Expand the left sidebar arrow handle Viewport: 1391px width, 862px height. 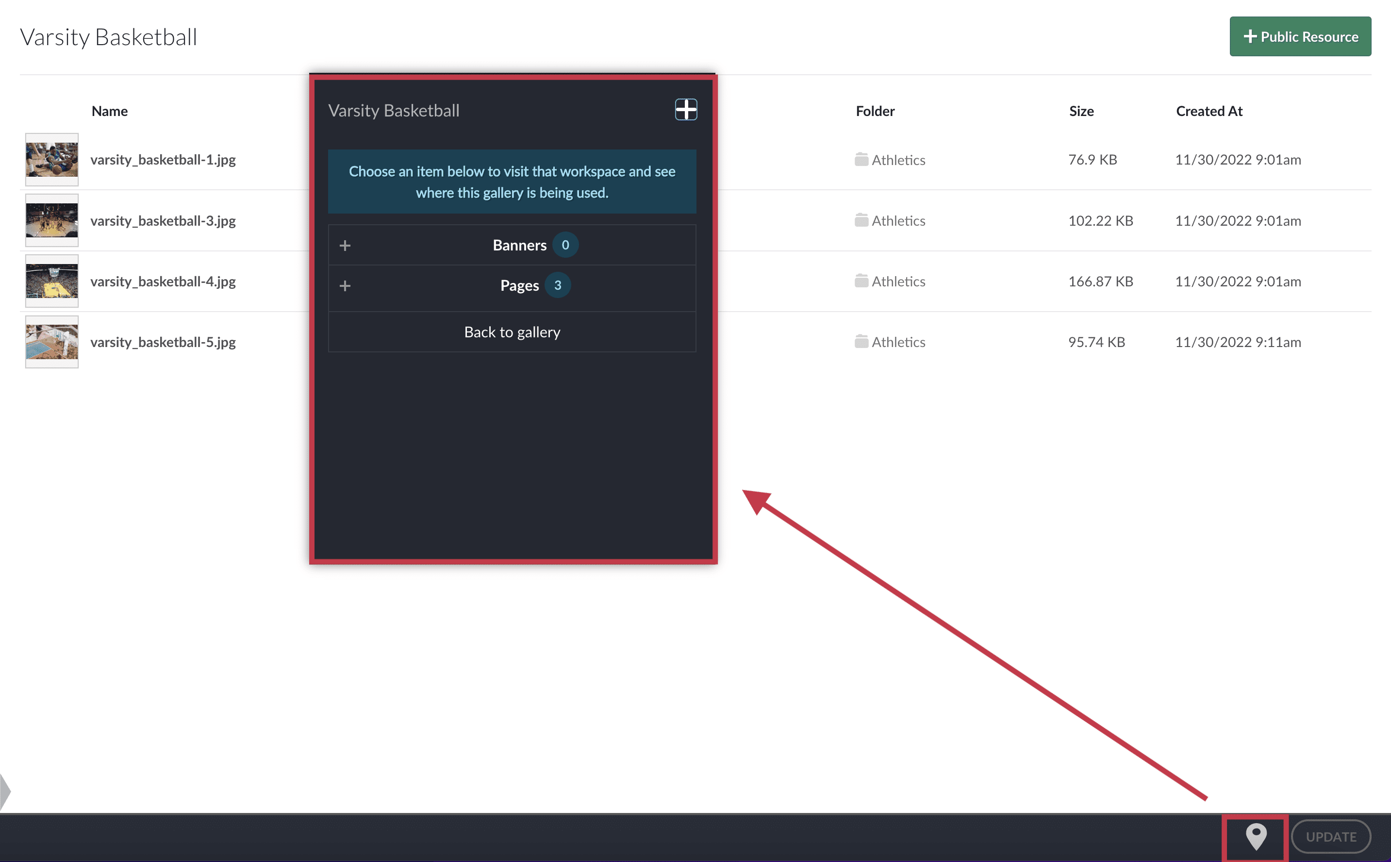(x=5, y=792)
